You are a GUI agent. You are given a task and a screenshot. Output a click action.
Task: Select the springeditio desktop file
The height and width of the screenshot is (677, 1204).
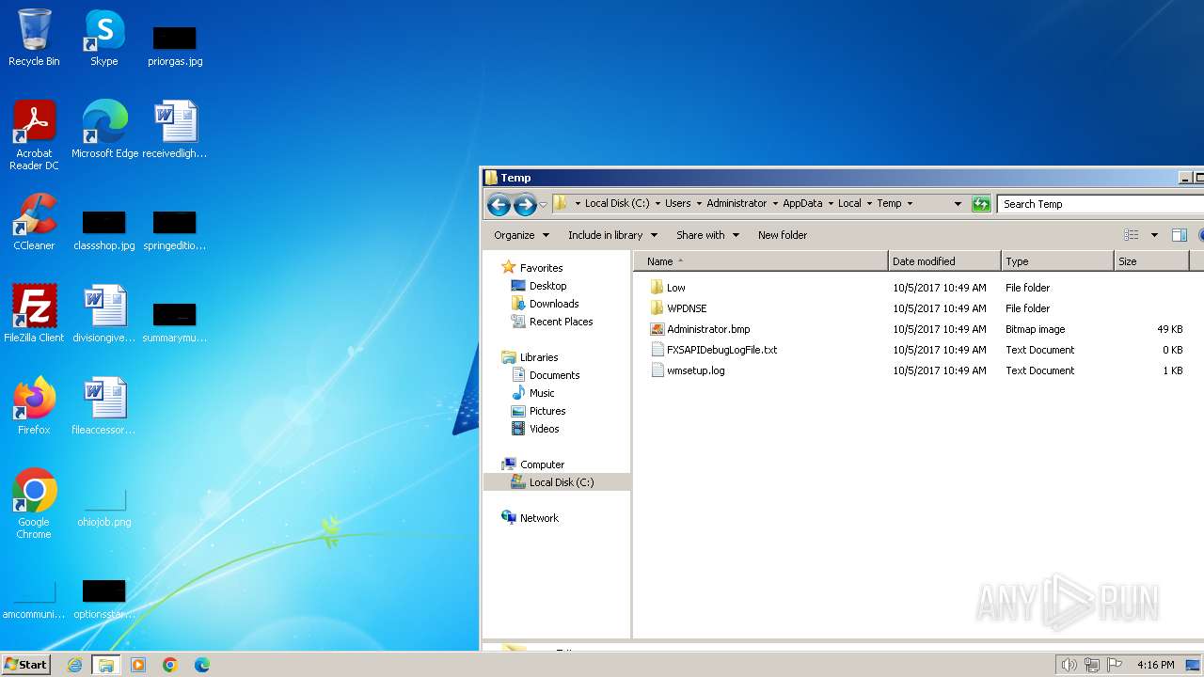click(175, 229)
